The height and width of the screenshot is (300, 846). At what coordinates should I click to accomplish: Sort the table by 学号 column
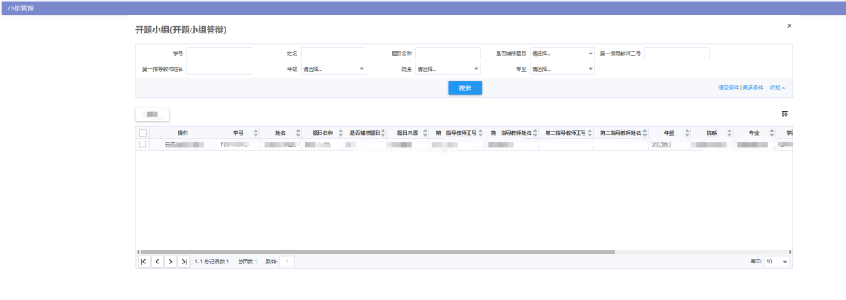[x=255, y=133]
